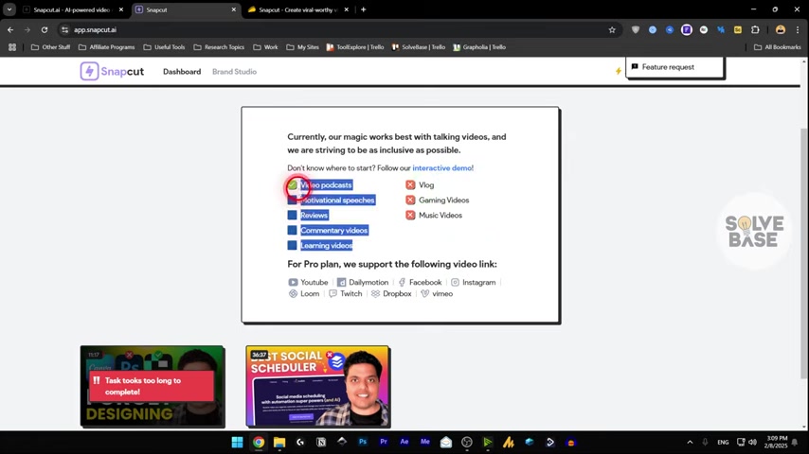
Task: Open Chrome's three-dot menu
Action: click(x=797, y=30)
